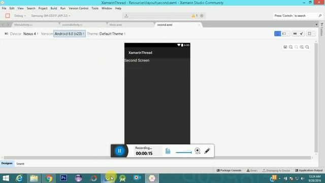Select landscape orientation toggle button
This screenshot has width=325, height=183.
[x=284, y=34]
